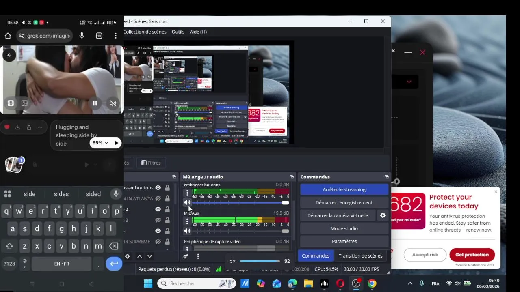Screen dimensions: 520x292
Task: Switch to Transition de scènes tab
Action: point(361,256)
